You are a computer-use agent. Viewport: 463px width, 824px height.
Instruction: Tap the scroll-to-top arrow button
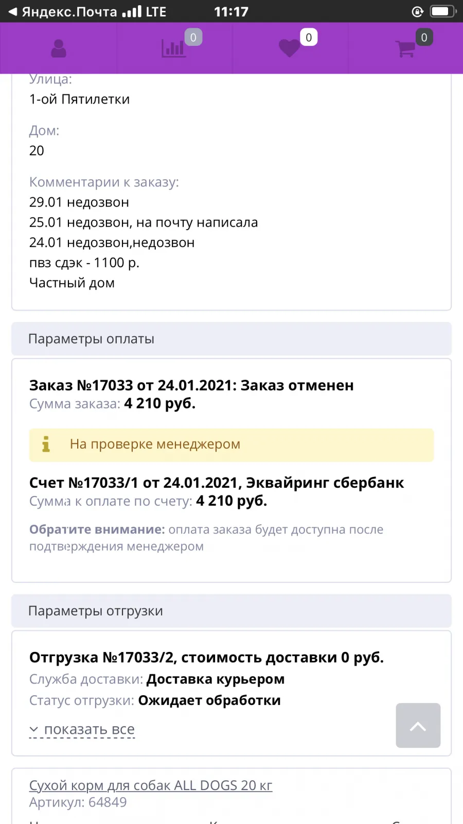coord(418,725)
